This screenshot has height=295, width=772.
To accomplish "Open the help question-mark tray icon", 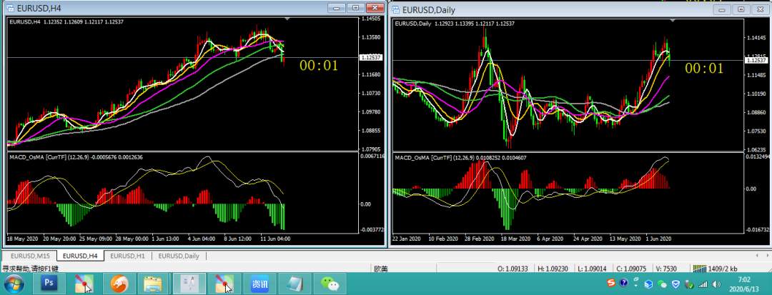I will tap(623, 283).
